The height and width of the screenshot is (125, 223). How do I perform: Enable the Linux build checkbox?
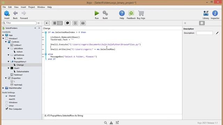(7, 106)
